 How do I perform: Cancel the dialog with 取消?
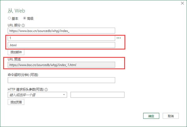[171, 116]
